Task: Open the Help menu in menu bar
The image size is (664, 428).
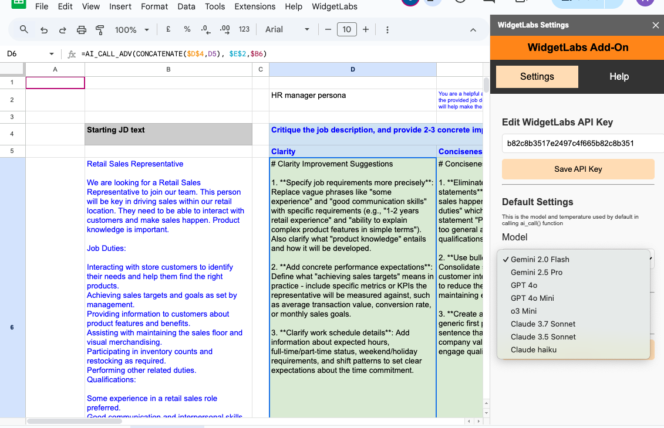Action: coord(294,7)
